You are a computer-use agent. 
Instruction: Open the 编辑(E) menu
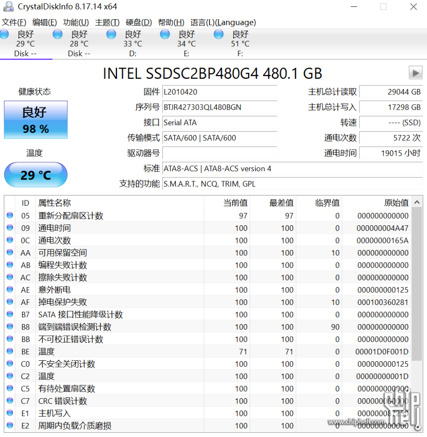tap(44, 22)
